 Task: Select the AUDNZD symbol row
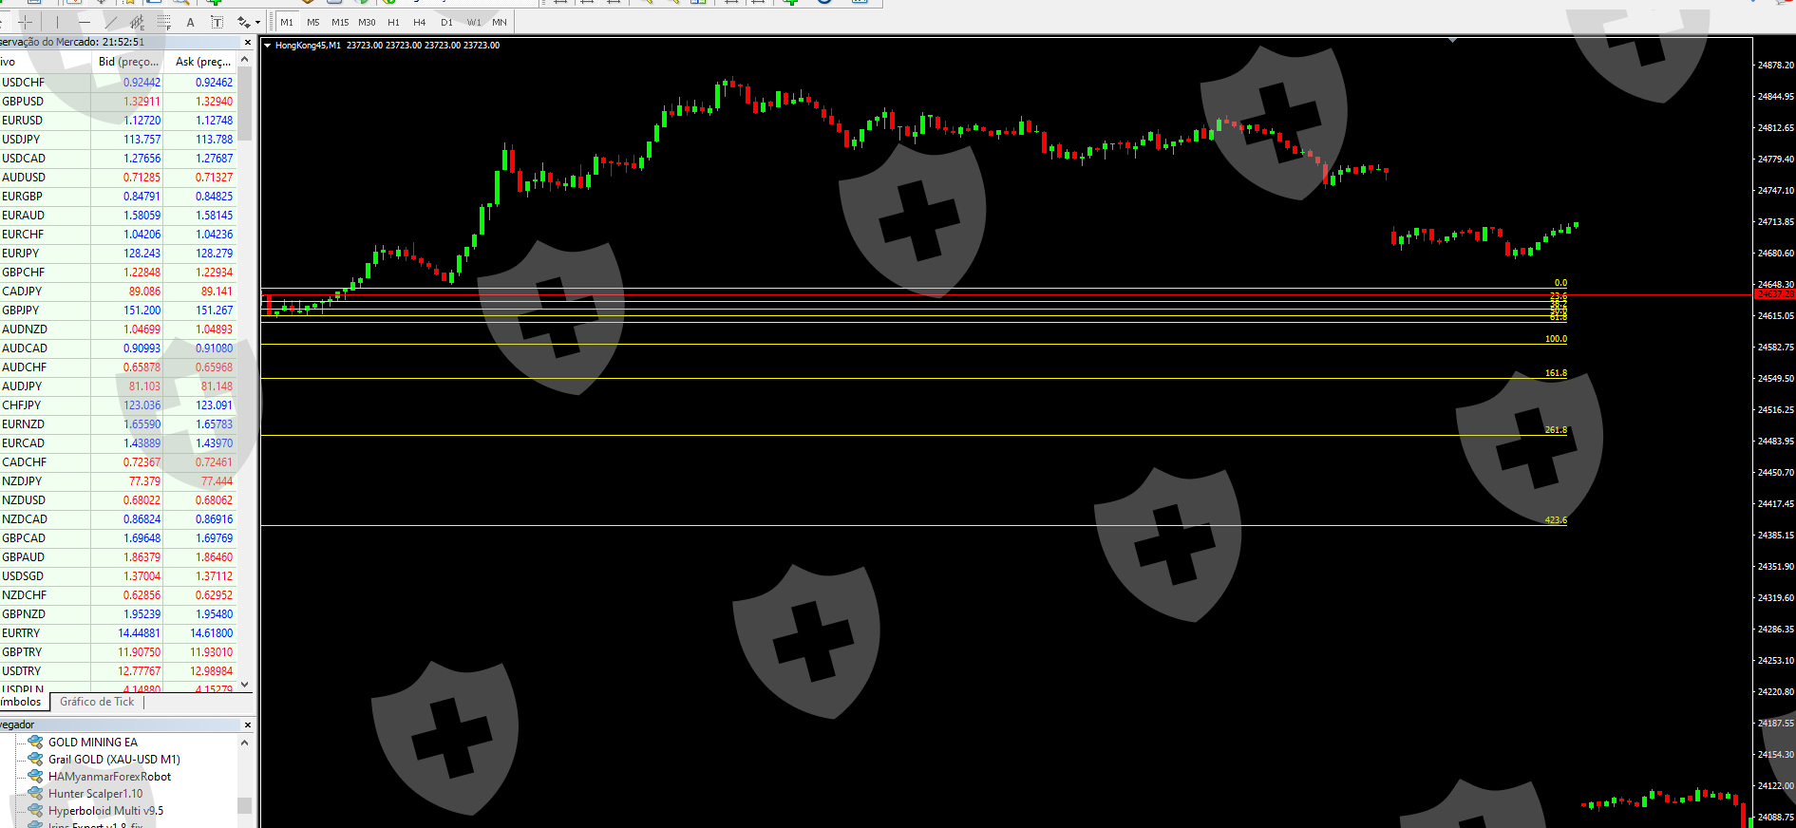[x=118, y=329]
